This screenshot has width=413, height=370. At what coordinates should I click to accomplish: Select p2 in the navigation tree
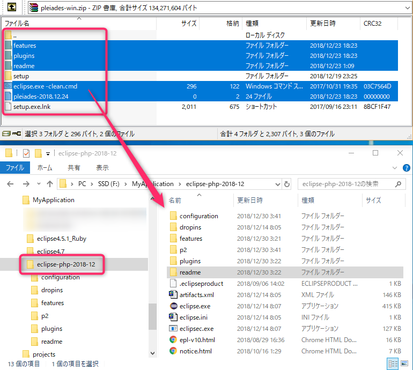click(x=40, y=316)
